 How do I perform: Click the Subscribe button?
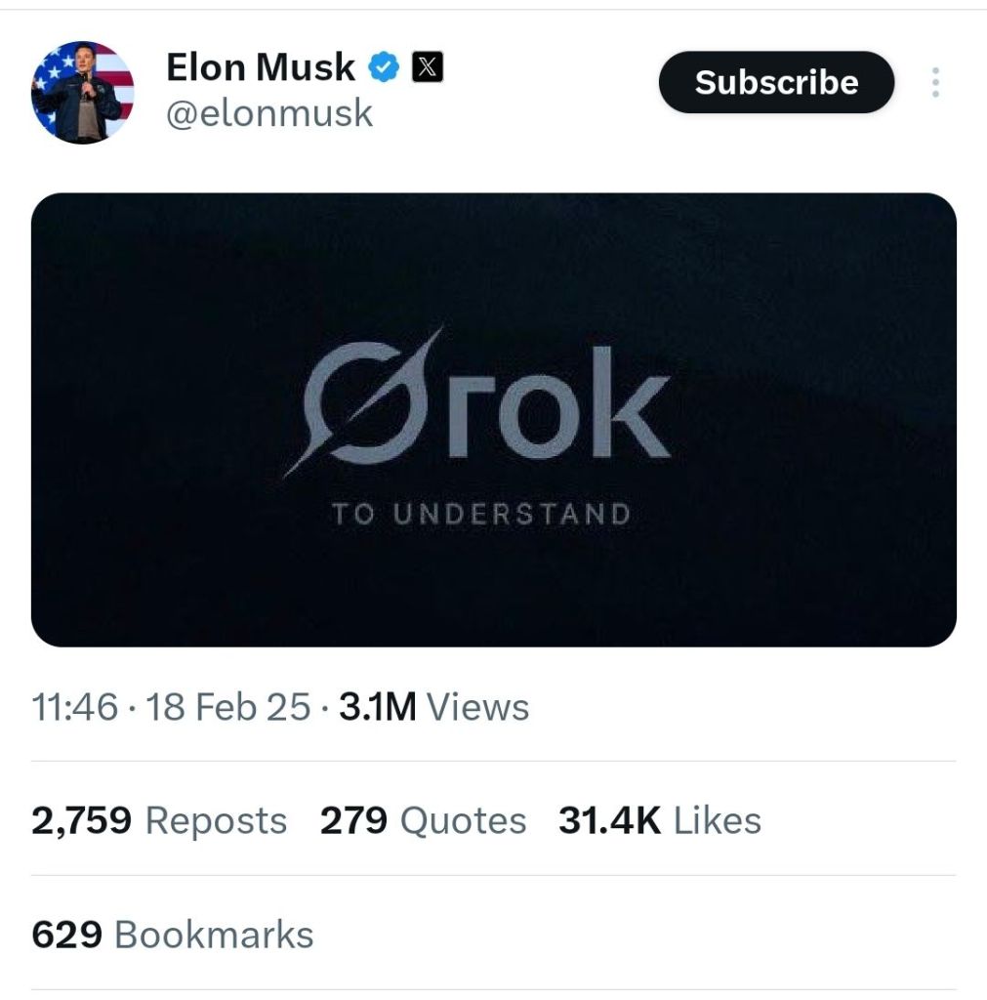pos(776,82)
